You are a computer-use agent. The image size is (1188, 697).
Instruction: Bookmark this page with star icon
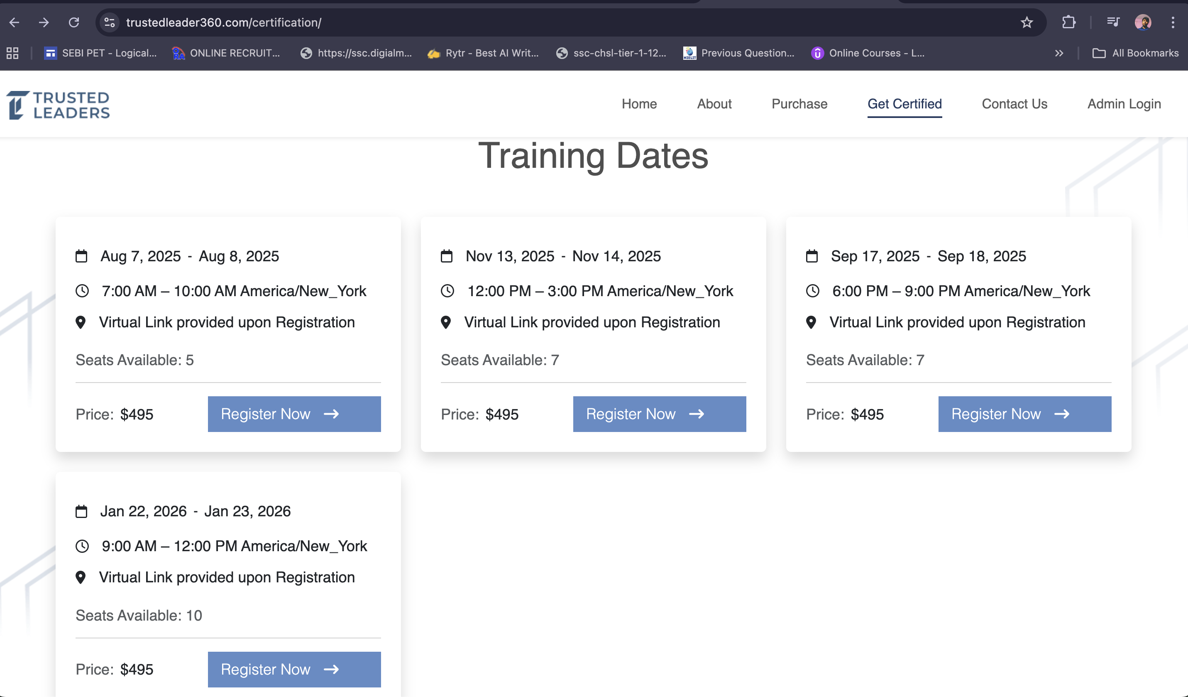point(1026,22)
